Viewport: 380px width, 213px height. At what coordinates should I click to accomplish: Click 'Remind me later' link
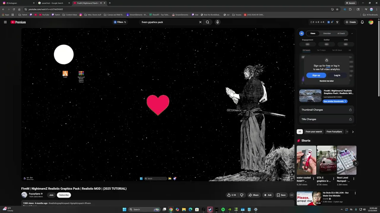pos(327,81)
